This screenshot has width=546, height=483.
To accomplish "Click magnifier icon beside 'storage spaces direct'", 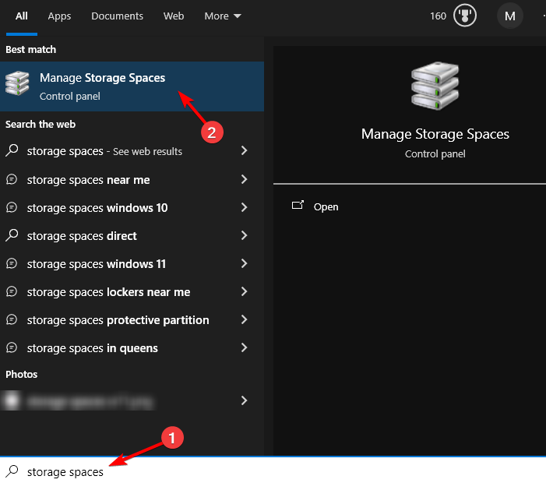I will (x=12, y=235).
